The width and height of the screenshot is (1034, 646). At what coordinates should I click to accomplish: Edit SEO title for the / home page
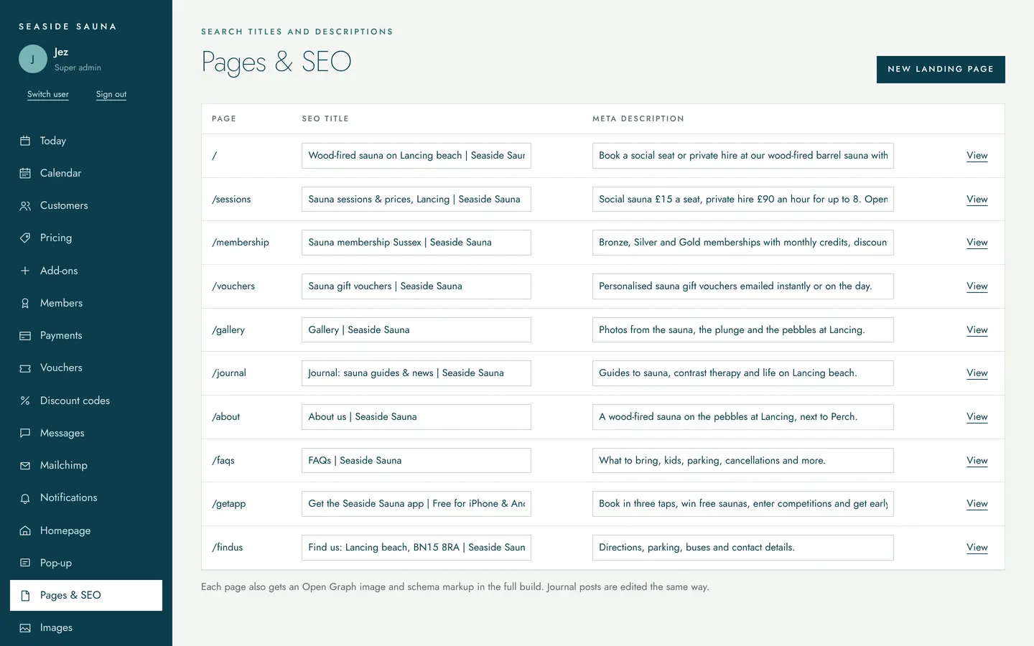(416, 156)
